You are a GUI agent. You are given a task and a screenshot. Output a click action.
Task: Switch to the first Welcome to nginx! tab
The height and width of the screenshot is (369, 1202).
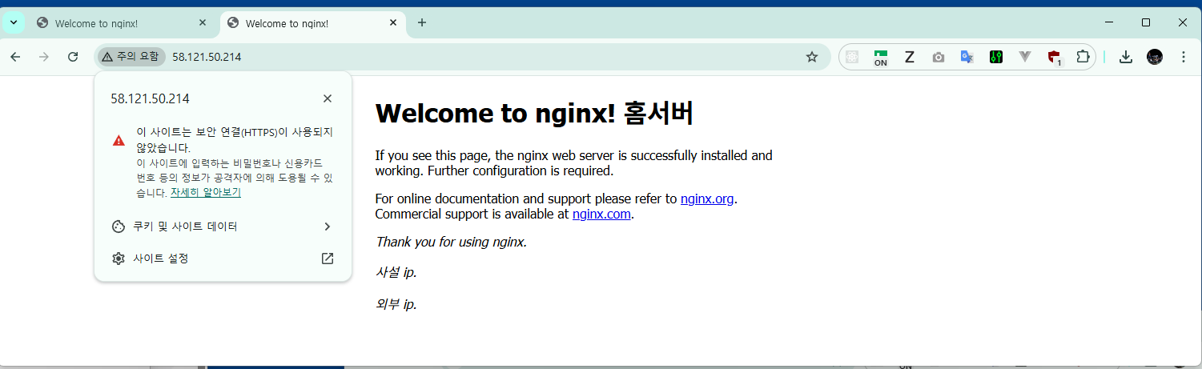click(x=120, y=23)
